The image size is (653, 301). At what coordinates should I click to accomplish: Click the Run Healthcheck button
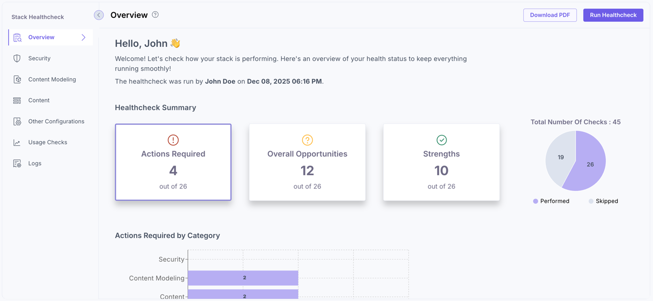[613, 15]
